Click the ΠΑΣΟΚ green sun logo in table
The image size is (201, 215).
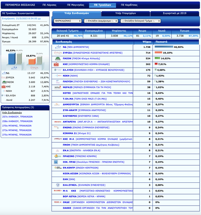tap(58, 59)
